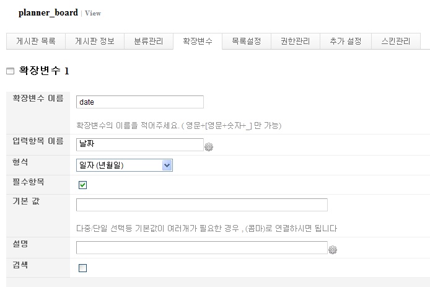Focus the 확장변수 이름 field containing date

click(140, 102)
